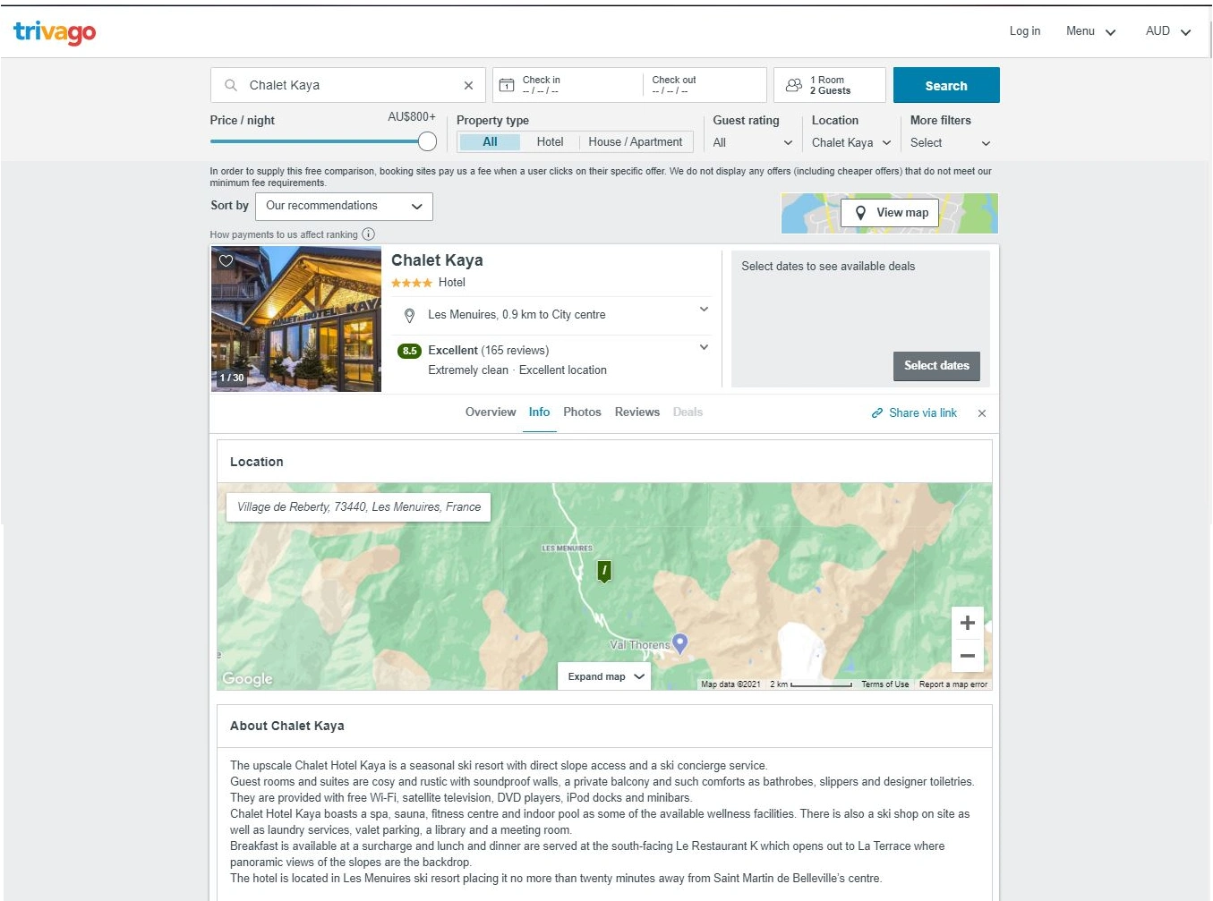
Task: Close the hotel details panel
Action: (x=982, y=413)
